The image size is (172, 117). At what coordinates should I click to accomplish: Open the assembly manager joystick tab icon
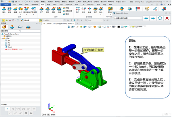tap(12, 27)
